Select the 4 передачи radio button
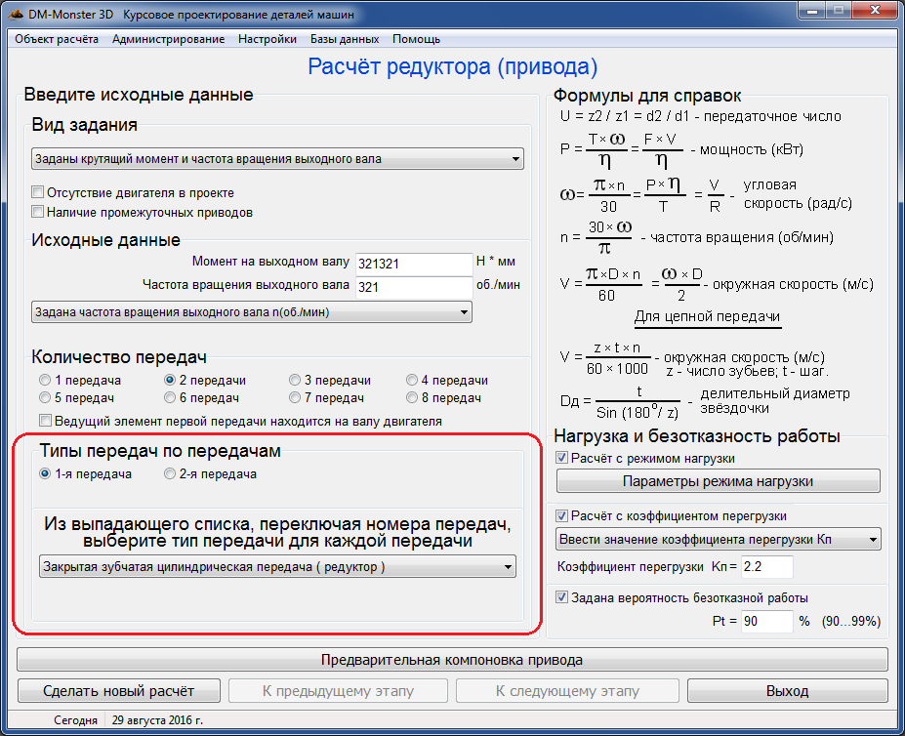The image size is (905, 736). click(x=412, y=380)
